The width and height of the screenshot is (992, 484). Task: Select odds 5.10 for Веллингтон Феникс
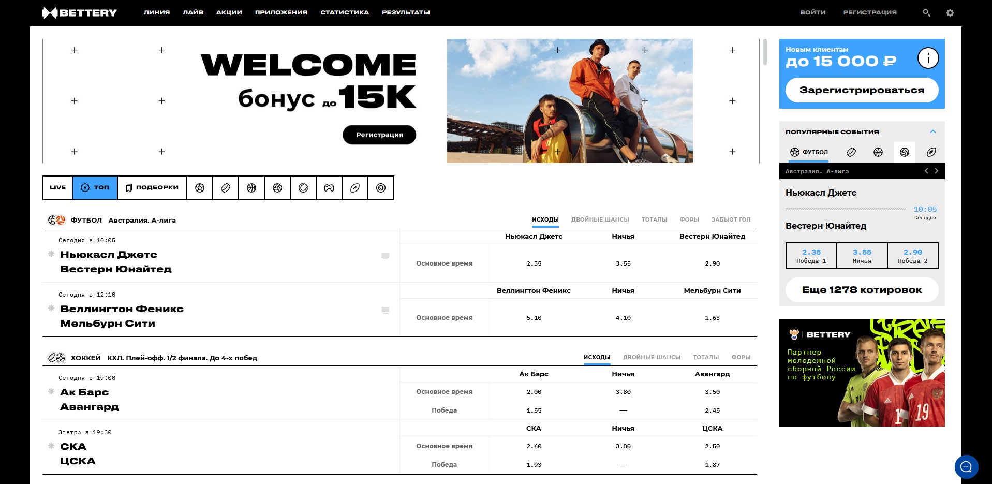tap(534, 318)
